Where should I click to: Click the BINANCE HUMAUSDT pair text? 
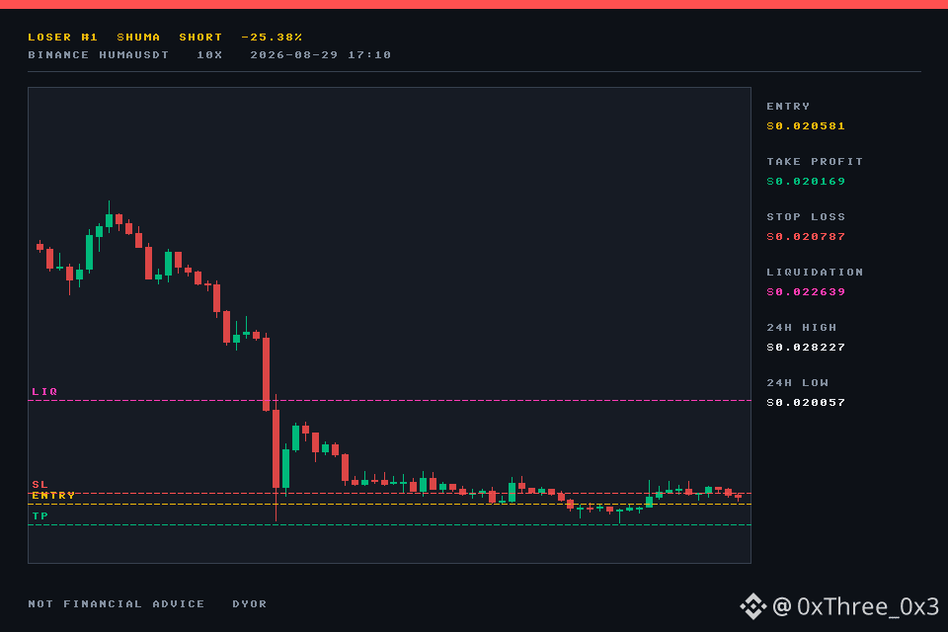pos(99,55)
